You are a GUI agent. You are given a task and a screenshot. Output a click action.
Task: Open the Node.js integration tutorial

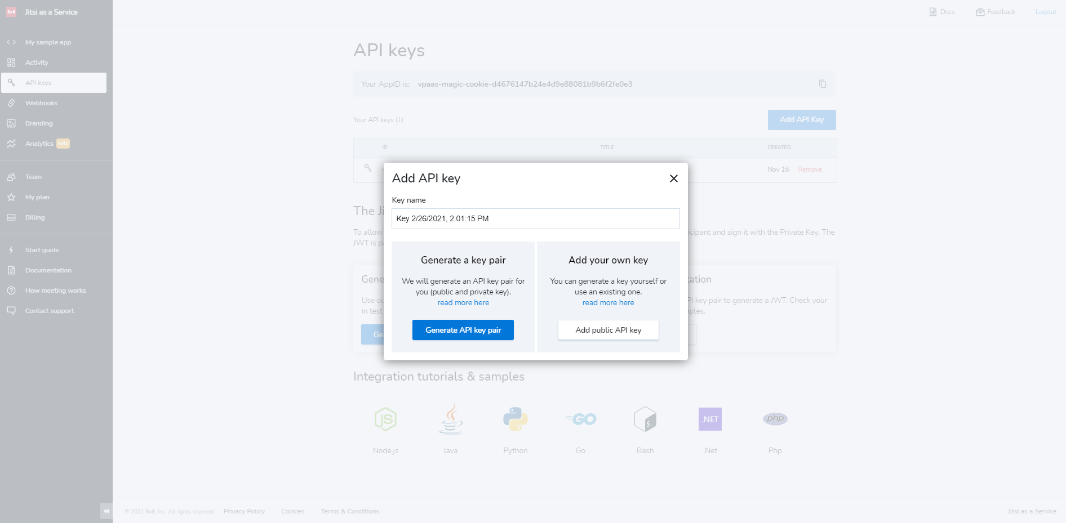pyautogui.click(x=385, y=419)
